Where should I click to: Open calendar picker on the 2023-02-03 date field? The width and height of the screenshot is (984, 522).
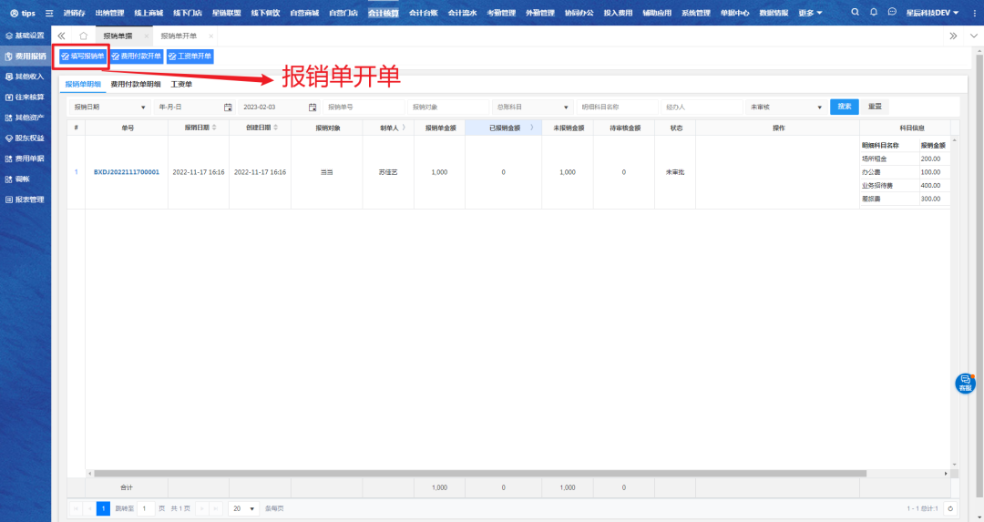[313, 107]
